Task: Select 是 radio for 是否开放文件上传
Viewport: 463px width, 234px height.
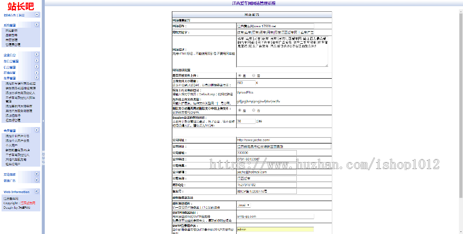Action: click(x=239, y=75)
